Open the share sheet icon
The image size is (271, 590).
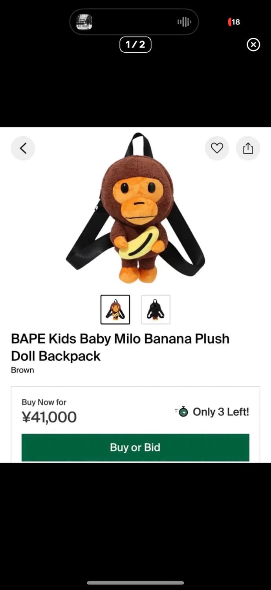[248, 148]
